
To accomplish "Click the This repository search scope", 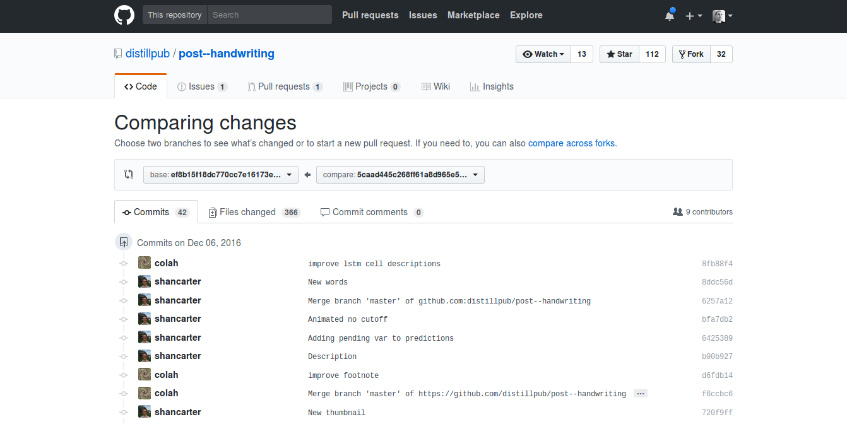I will pos(175,15).
